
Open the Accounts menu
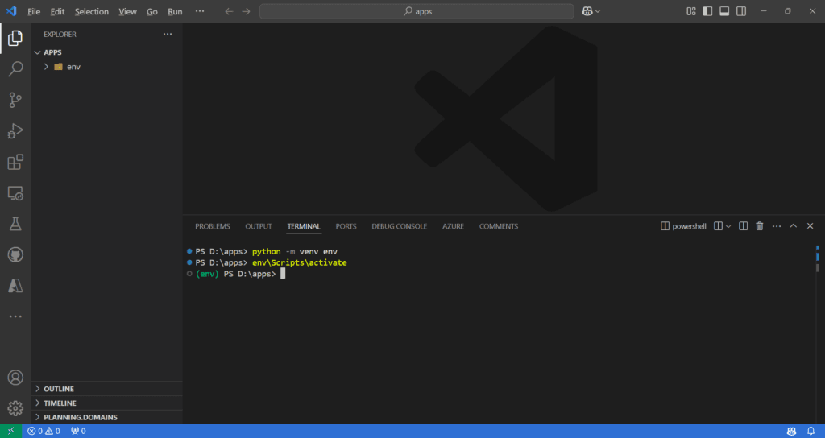15,378
